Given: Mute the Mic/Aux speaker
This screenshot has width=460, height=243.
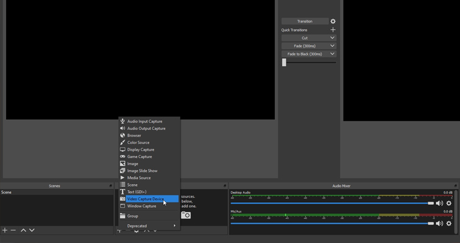Looking at the screenshot, I should click(439, 224).
